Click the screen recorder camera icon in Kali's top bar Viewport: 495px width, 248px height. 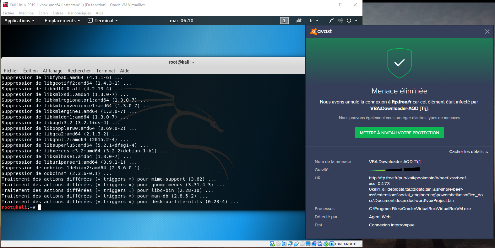tap(299, 21)
